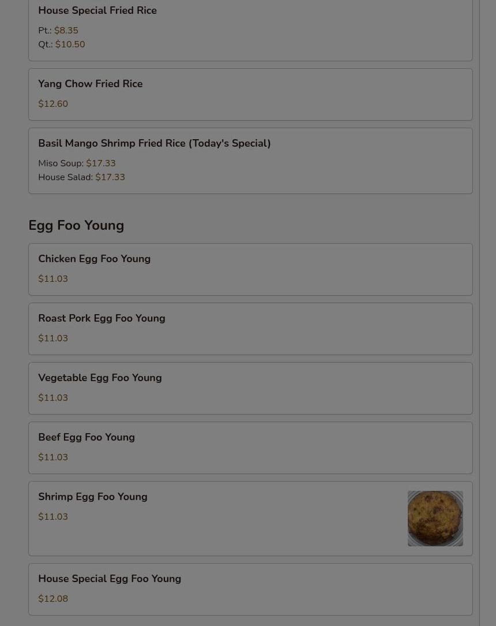Image resolution: width=496 pixels, height=626 pixels.
Task: Click Chicken Egg Foo Young $11.03 price
Action: [53, 279]
